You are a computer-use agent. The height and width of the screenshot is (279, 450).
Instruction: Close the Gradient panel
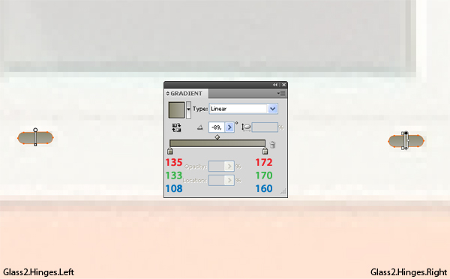pyautogui.click(x=283, y=85)
